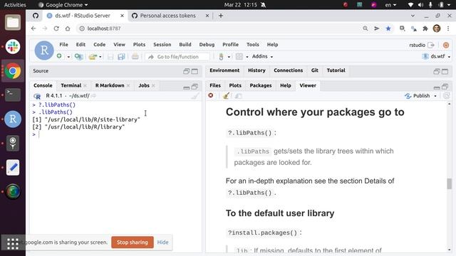Click the Viewer refresh icon

(447, 96)
